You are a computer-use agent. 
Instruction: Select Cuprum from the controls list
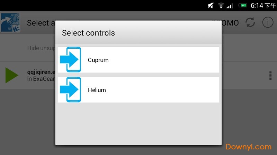click(138, 60)
